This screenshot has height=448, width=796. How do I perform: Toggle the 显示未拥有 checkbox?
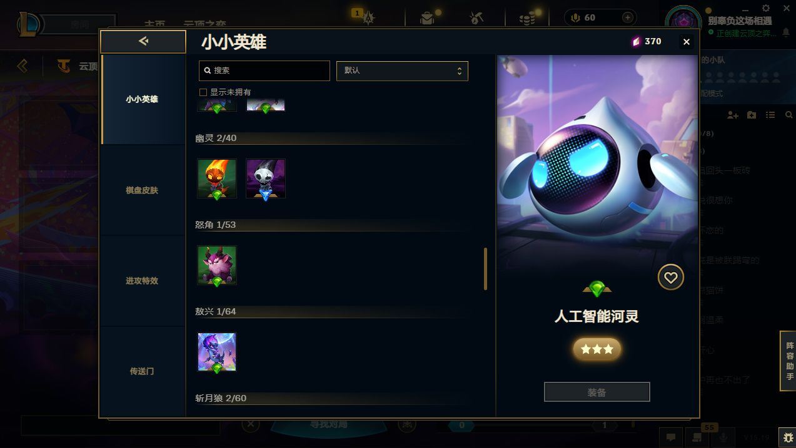point(203,92)
